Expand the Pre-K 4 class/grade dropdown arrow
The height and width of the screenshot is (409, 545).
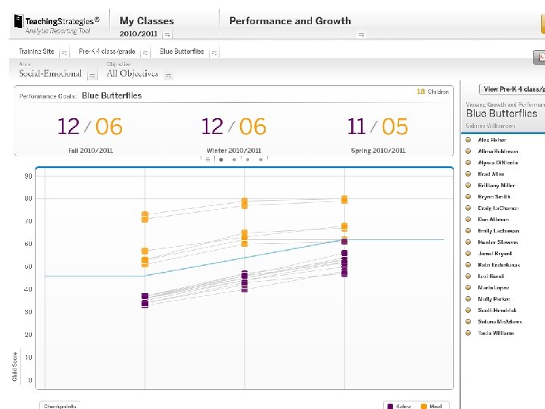tap(145, 53)
